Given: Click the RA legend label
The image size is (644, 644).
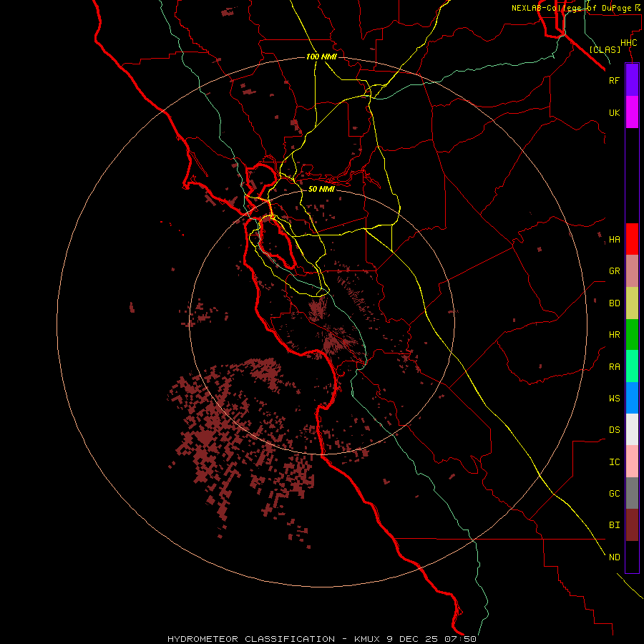Looking at the screenshot, I should (x=614, y=367).
